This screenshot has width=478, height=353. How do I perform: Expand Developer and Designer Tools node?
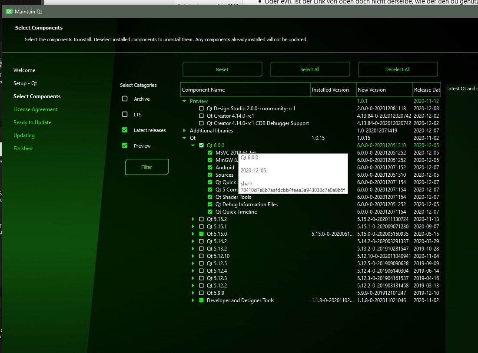click(193, 300)
